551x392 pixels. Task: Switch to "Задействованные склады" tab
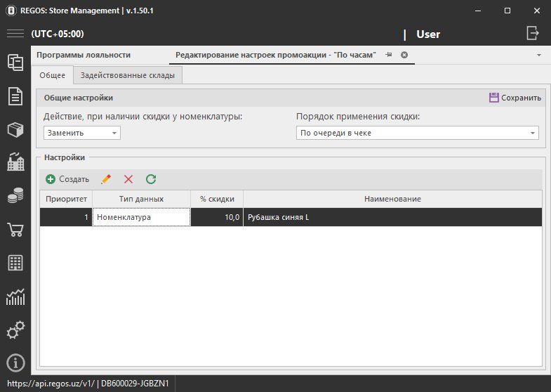[128, 75]
